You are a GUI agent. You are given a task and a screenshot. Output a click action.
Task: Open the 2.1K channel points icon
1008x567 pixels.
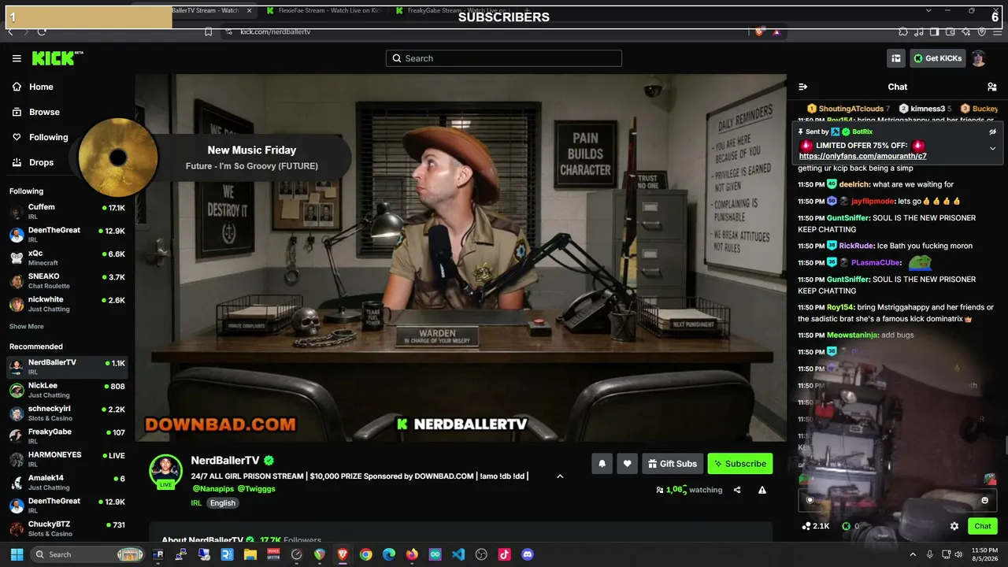pyautogui.click(x=815, y=526)
